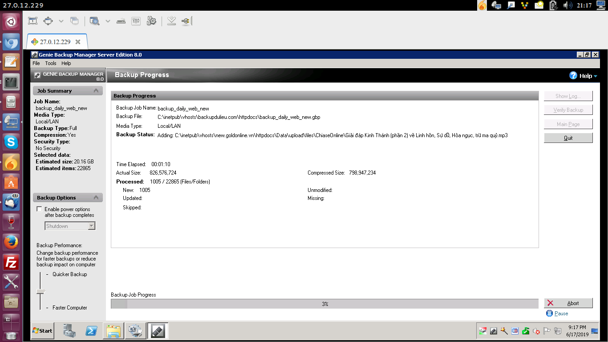Open the preferences sliders toolbar icon
The height and width of the screenshot is (342, 608).
(136, 21)
